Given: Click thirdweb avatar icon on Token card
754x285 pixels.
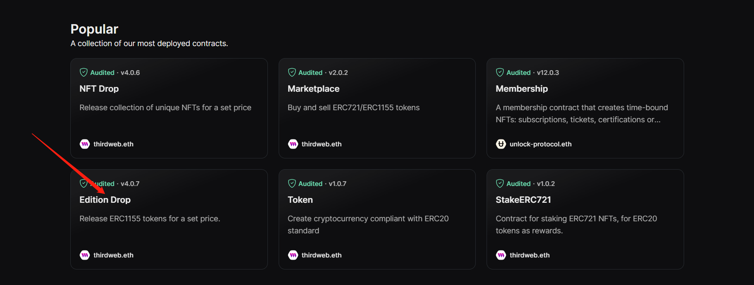Looking at the screenshot, I should point(293,255).
